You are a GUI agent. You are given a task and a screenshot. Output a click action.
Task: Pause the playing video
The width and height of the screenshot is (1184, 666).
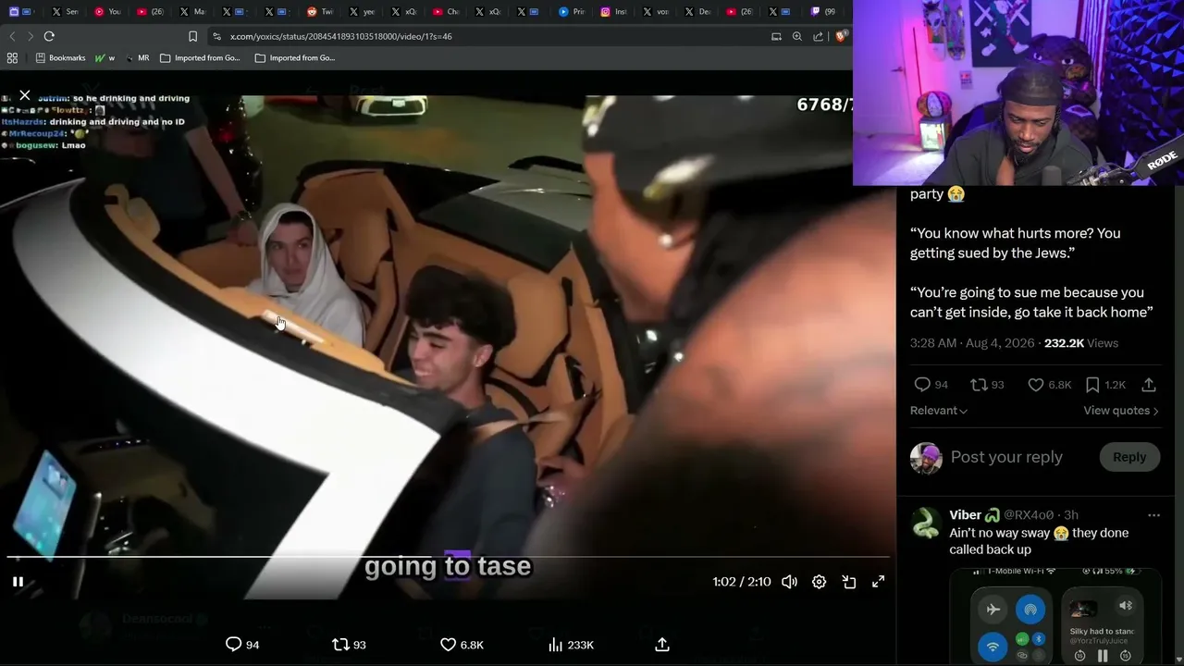[x=18, y=582]
